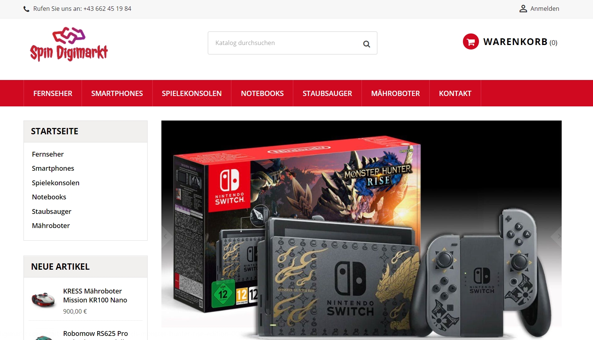Viewport: 593px width, 340px height.
Task: Click the Spin Digimarkt logo
Action: [69, 44]
